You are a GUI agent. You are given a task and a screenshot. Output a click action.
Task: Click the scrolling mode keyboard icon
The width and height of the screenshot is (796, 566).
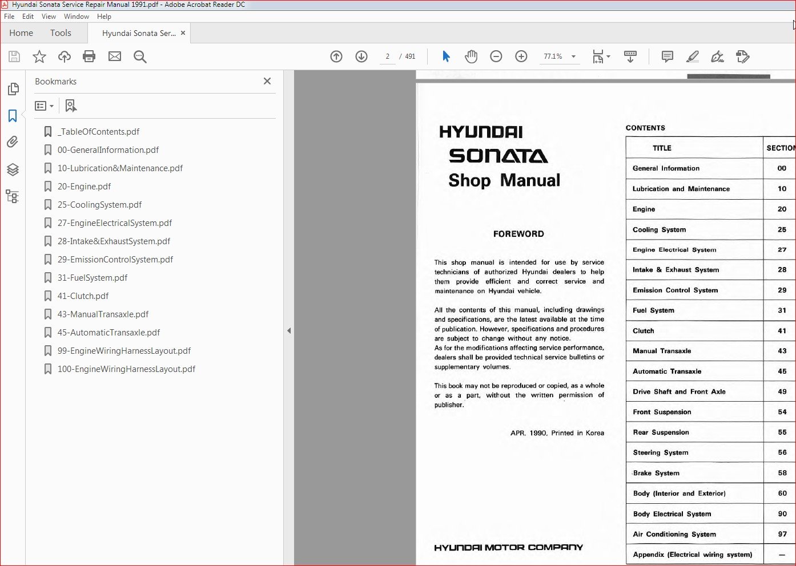click(630, 56)
